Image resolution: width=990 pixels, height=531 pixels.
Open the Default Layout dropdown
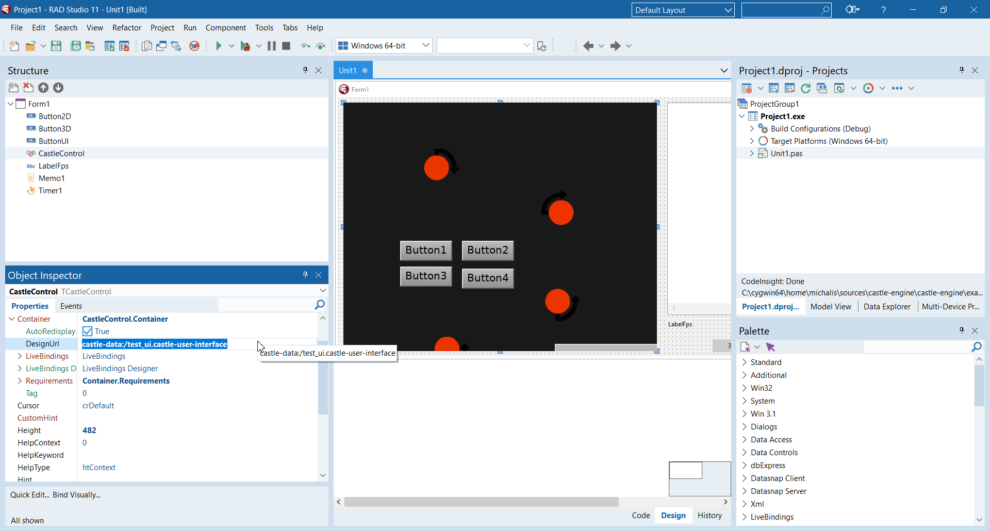[727, 10]
